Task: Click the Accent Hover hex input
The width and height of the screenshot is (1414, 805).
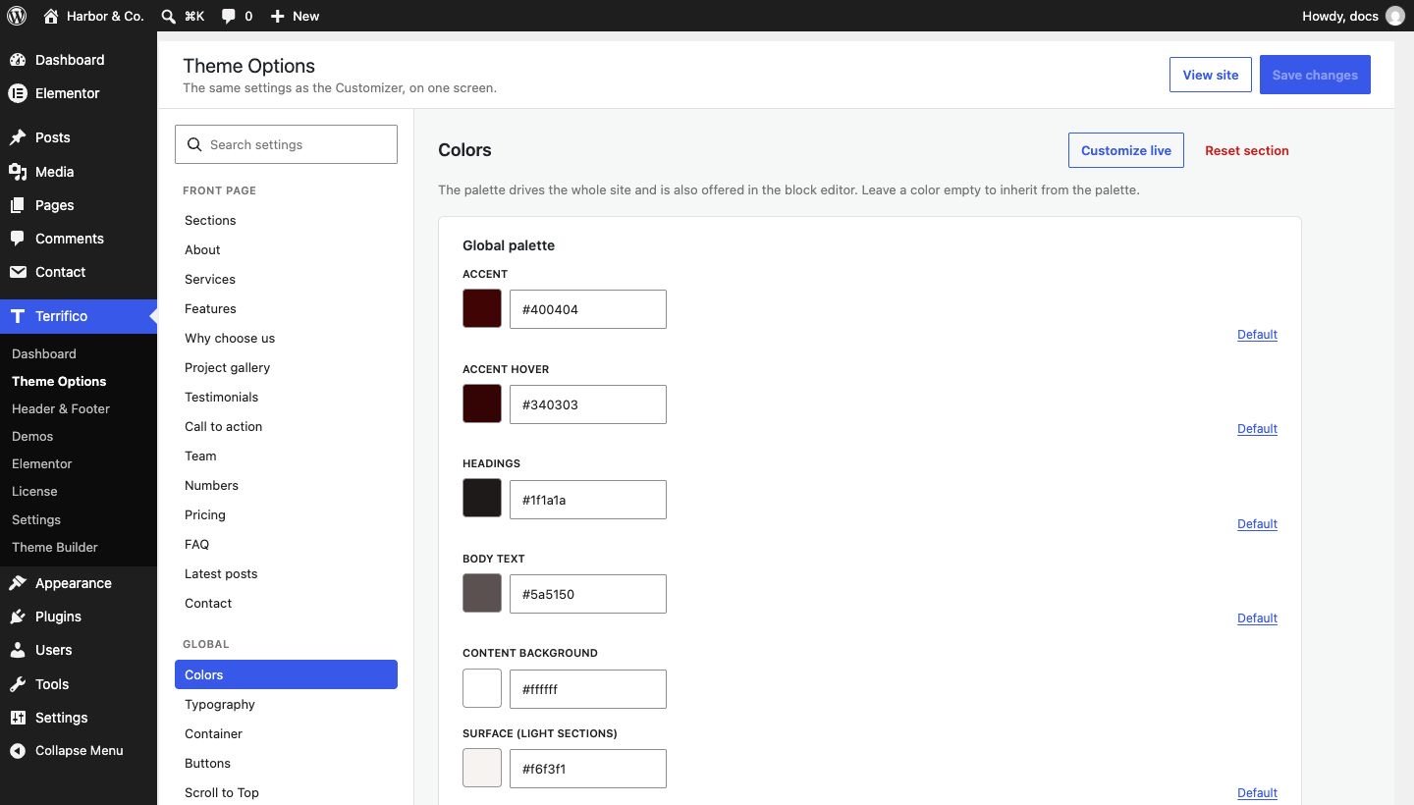Action: [588, 404]
